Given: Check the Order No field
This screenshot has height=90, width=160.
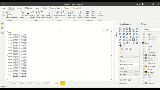Looking at the screenshot, I should pyautogui.click(x=144, y=75).
